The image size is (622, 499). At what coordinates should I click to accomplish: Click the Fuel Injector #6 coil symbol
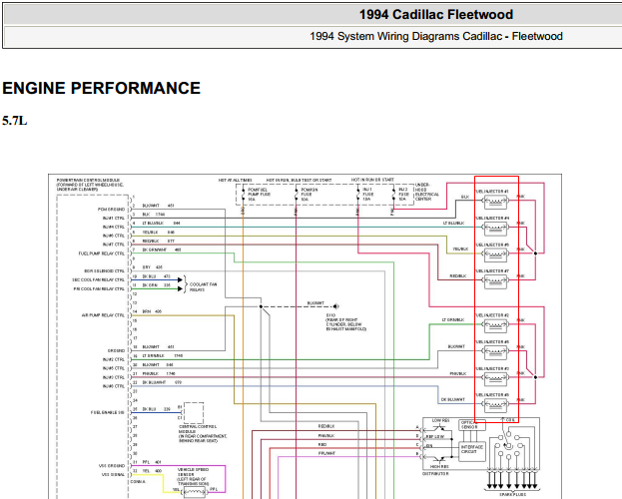pos(495,254)
